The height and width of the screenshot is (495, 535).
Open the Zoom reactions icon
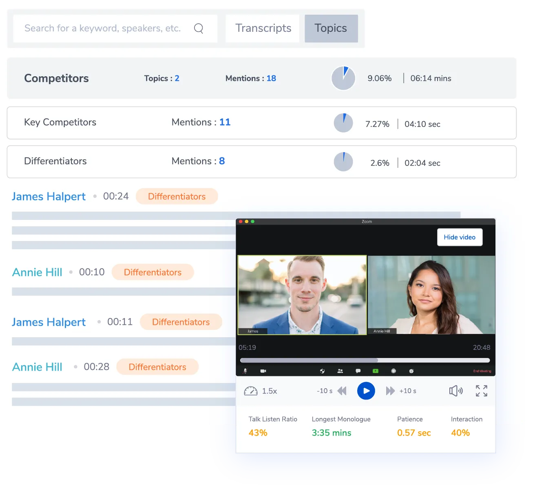411,371
